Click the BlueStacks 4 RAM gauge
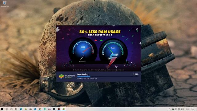Viewport: 197px width, 111px height. coord(83,50)
